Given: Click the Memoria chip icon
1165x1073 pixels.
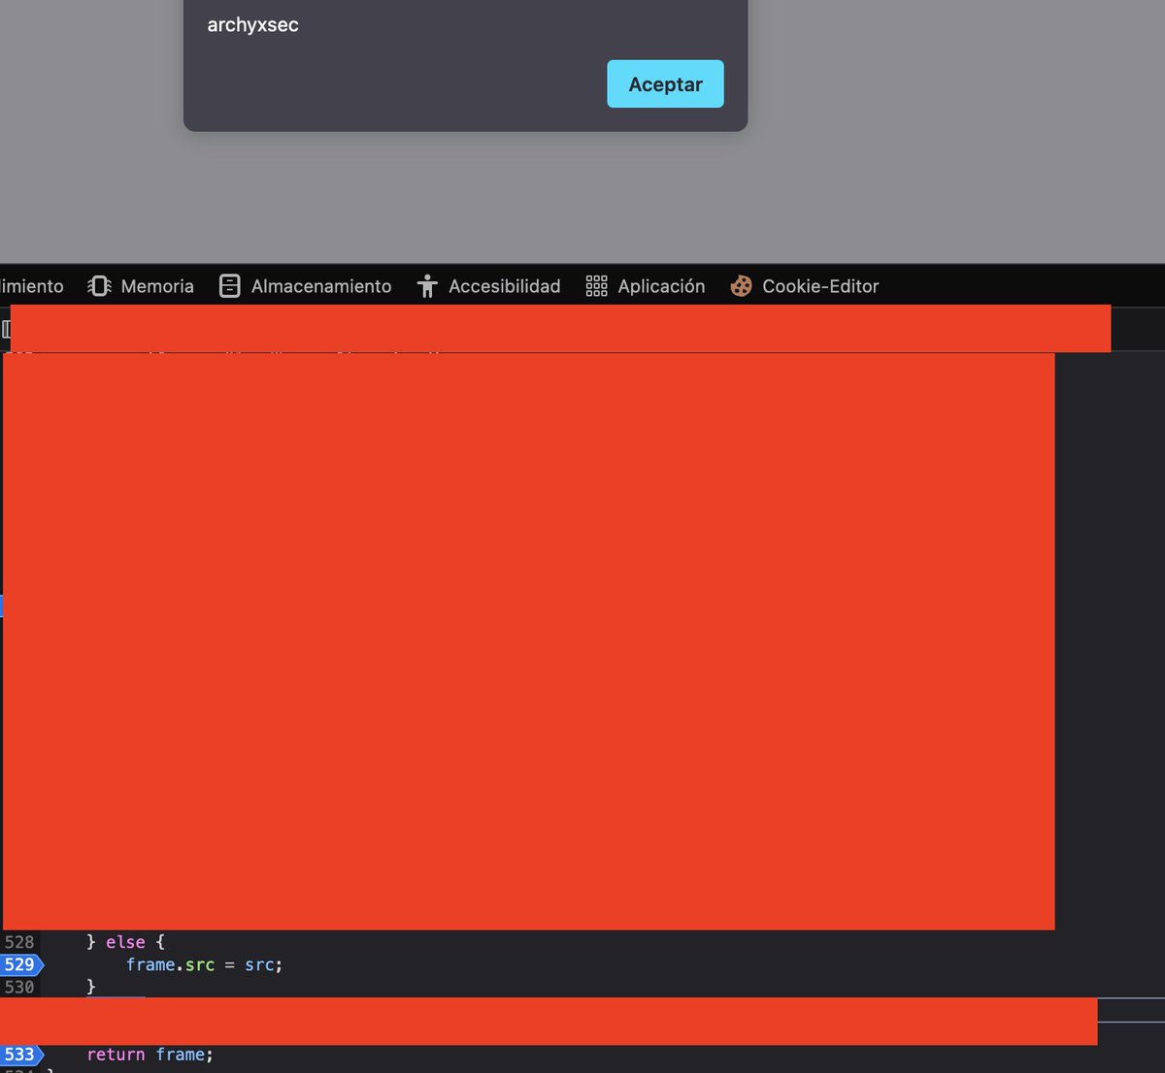Looking at the screenshot, I should point(99,286).
